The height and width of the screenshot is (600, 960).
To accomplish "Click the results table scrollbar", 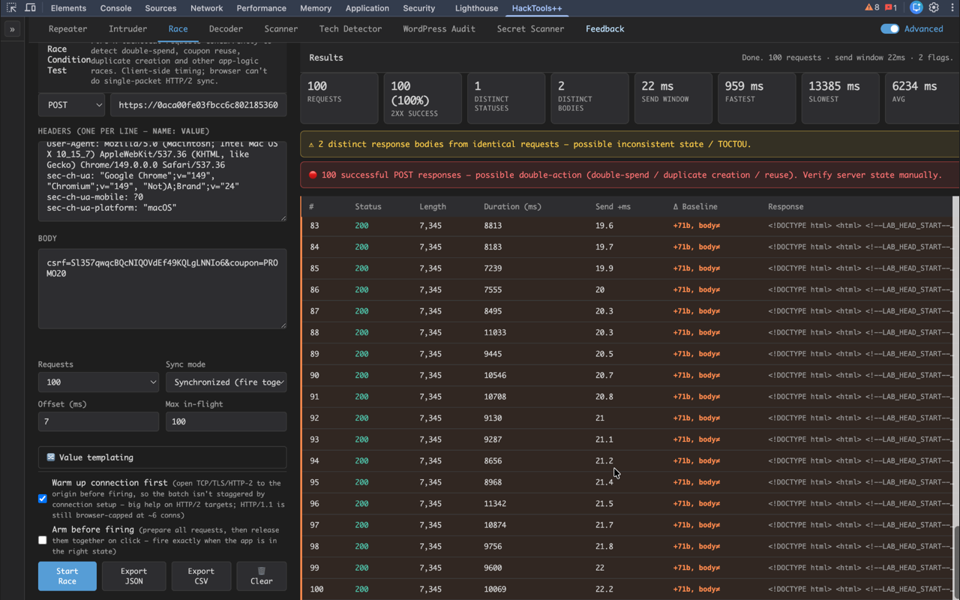I will pyautogui.click(x=955, y=562).
